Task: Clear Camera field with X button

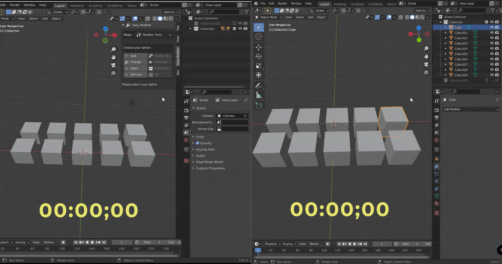Action: pyautogui.click(x=245, y=116)
